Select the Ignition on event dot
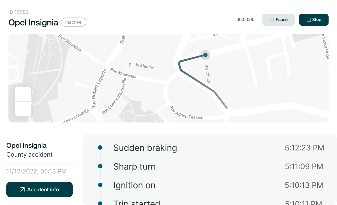337x205 pixels. click(x=100, y=185)
